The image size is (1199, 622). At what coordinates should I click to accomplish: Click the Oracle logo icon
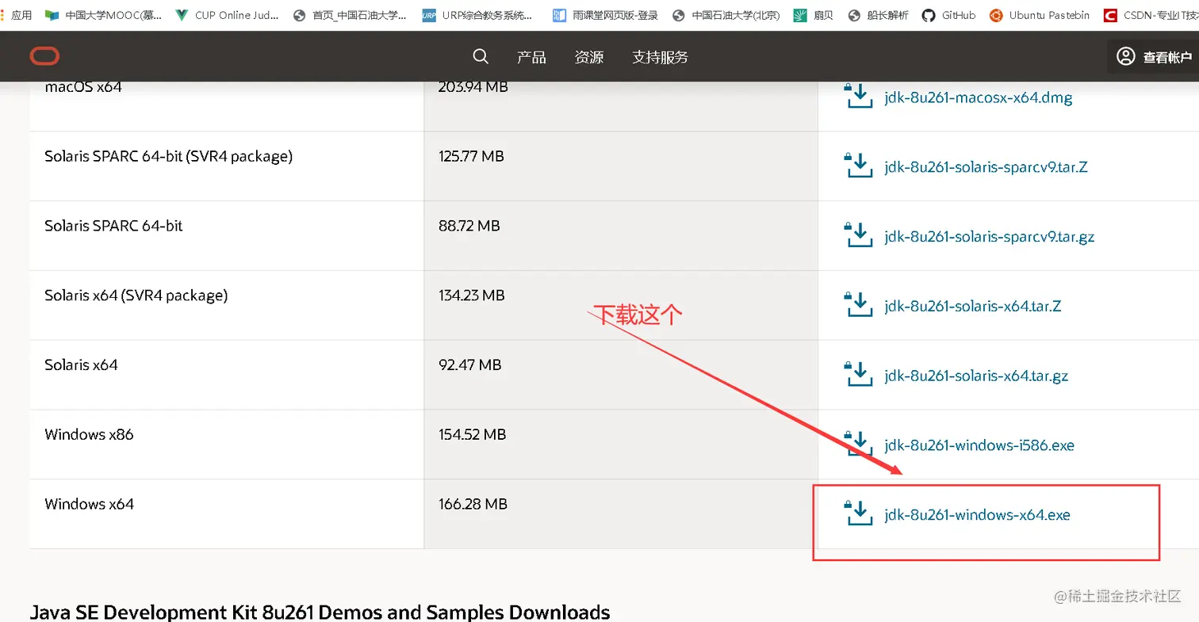pyautogui.click(x=45, y=56)
